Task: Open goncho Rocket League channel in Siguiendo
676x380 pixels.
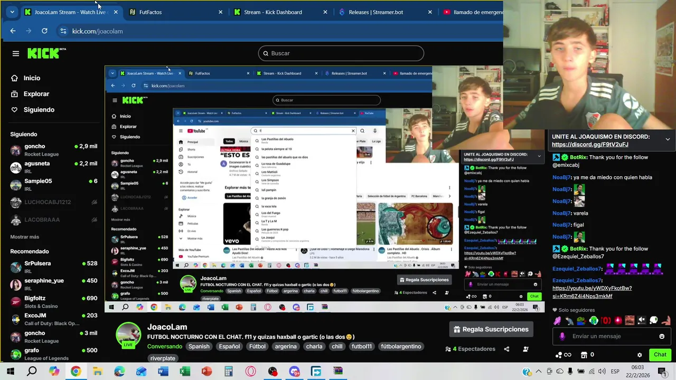Action: click(53, 150)
